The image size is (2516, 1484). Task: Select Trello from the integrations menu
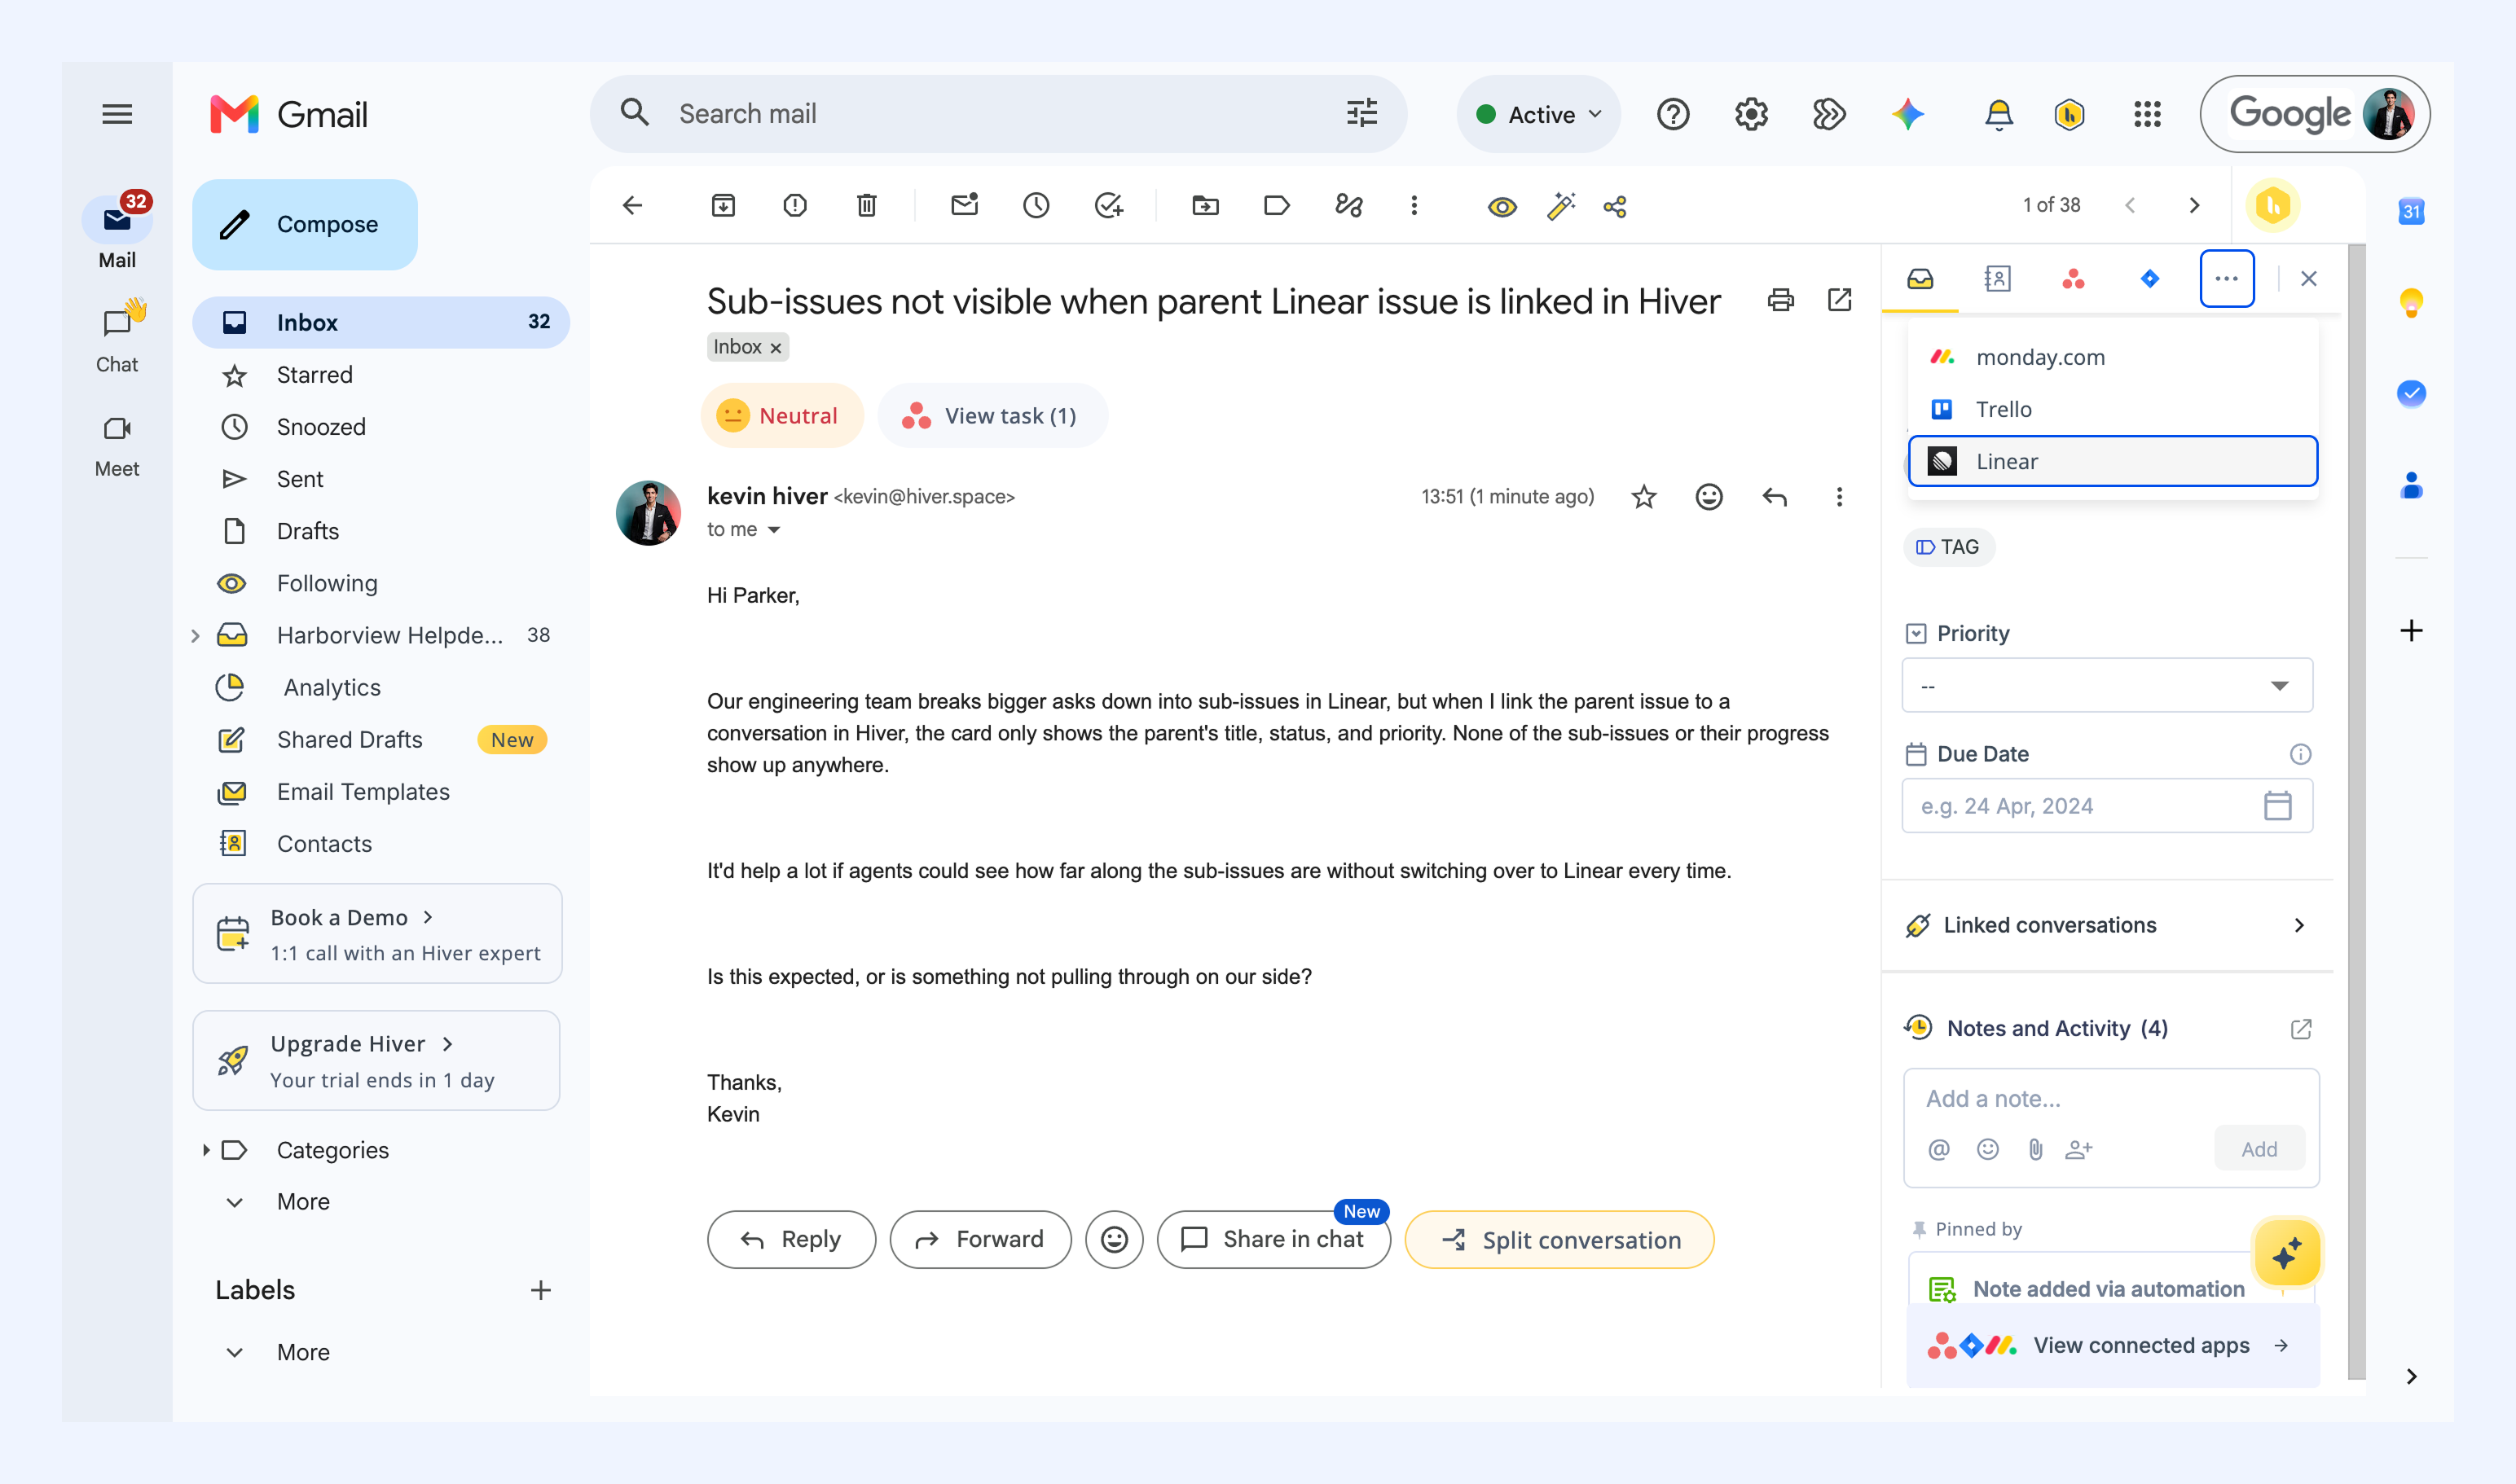click(2112, 409)
